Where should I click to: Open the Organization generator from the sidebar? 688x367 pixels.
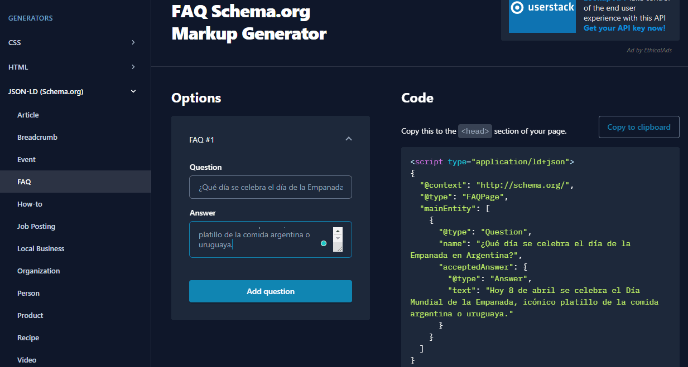click(x=39, y=271)
